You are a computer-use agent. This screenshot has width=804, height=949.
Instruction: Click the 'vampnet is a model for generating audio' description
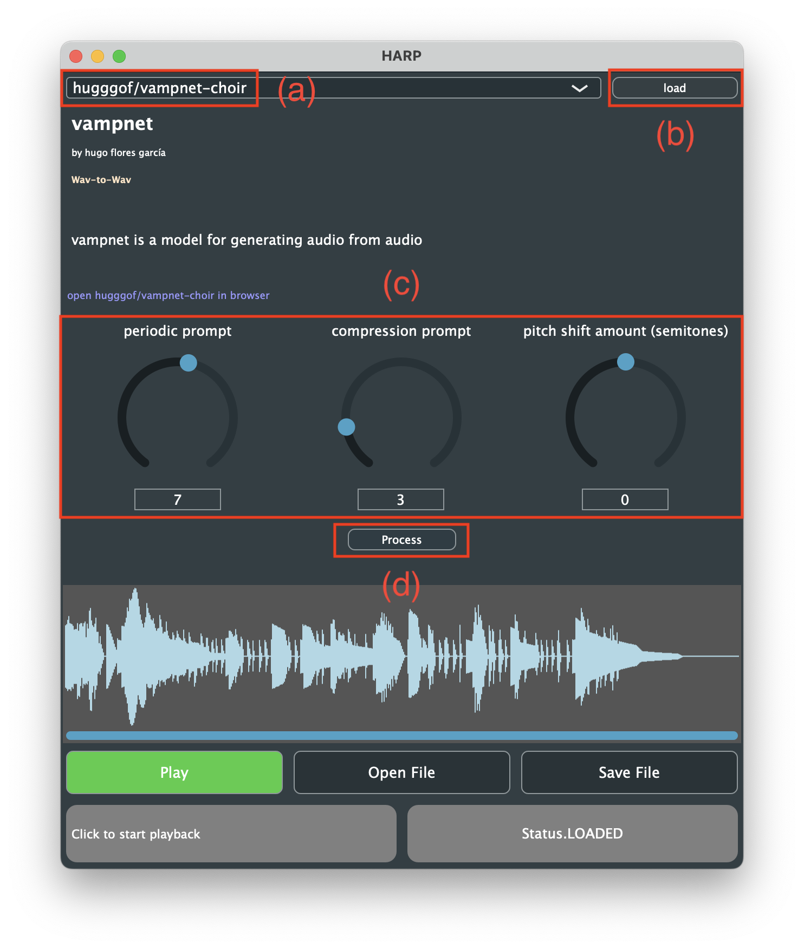[x=247, y=240]
